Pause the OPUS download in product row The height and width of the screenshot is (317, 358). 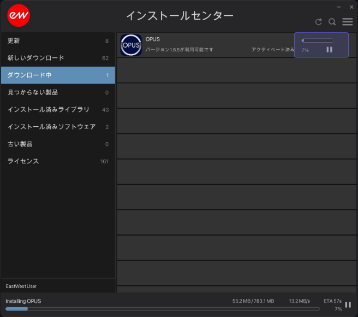(329, 49)
